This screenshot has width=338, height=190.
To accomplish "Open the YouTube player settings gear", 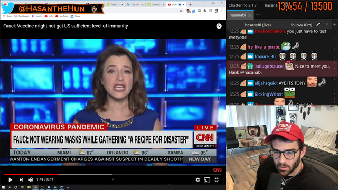I will 198,179.
